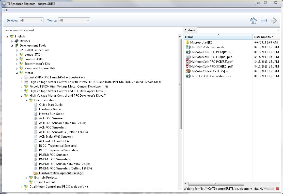Click the tree scrollbar down arrow
This screenshot has width=283, height=194.
coord(180,188)
